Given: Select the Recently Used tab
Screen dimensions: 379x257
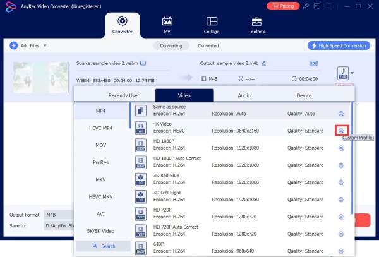Looking at the screenshot, I should (124, 95).
